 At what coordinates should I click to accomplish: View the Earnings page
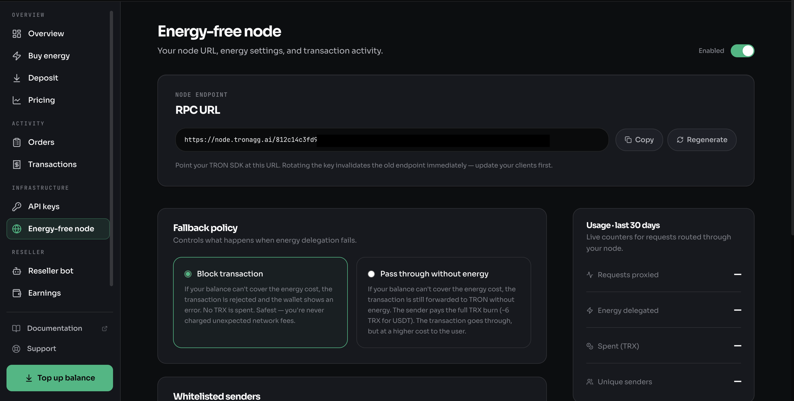[x=58, y=293]
